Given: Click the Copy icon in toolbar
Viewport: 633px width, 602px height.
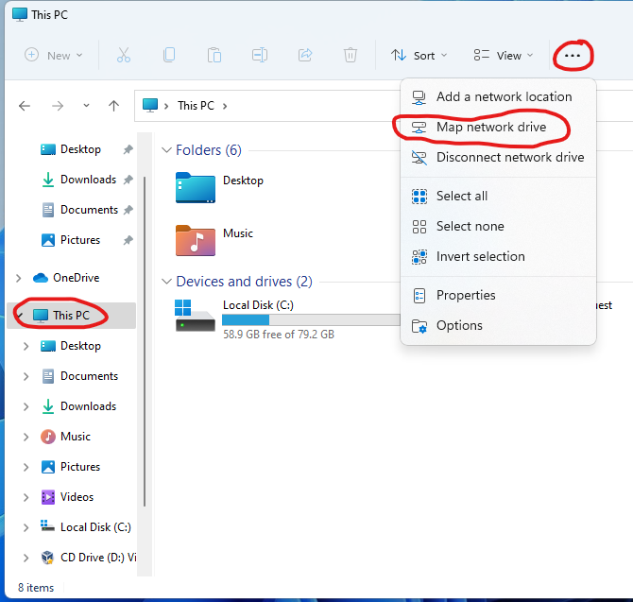Looking at the screenshot, I should tap(169, 56).
